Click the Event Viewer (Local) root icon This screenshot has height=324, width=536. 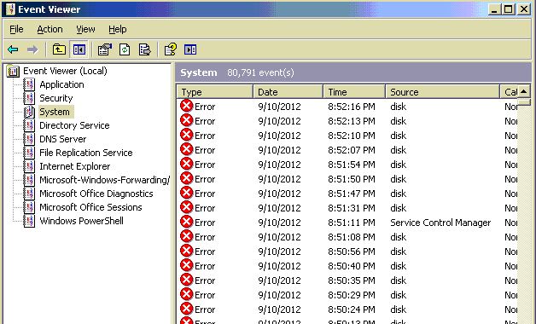pos(13,71)
